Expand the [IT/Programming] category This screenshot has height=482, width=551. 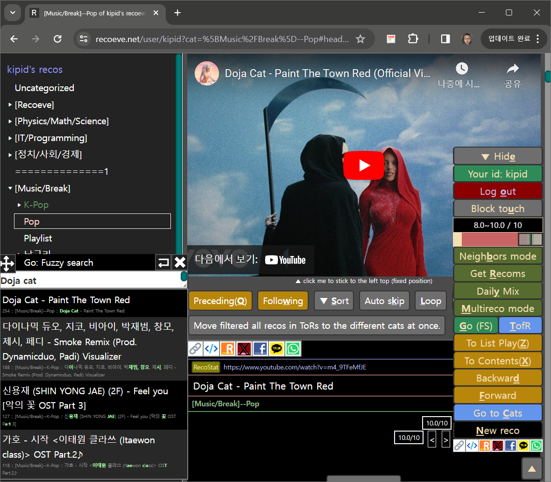click(x=10, y=138)
